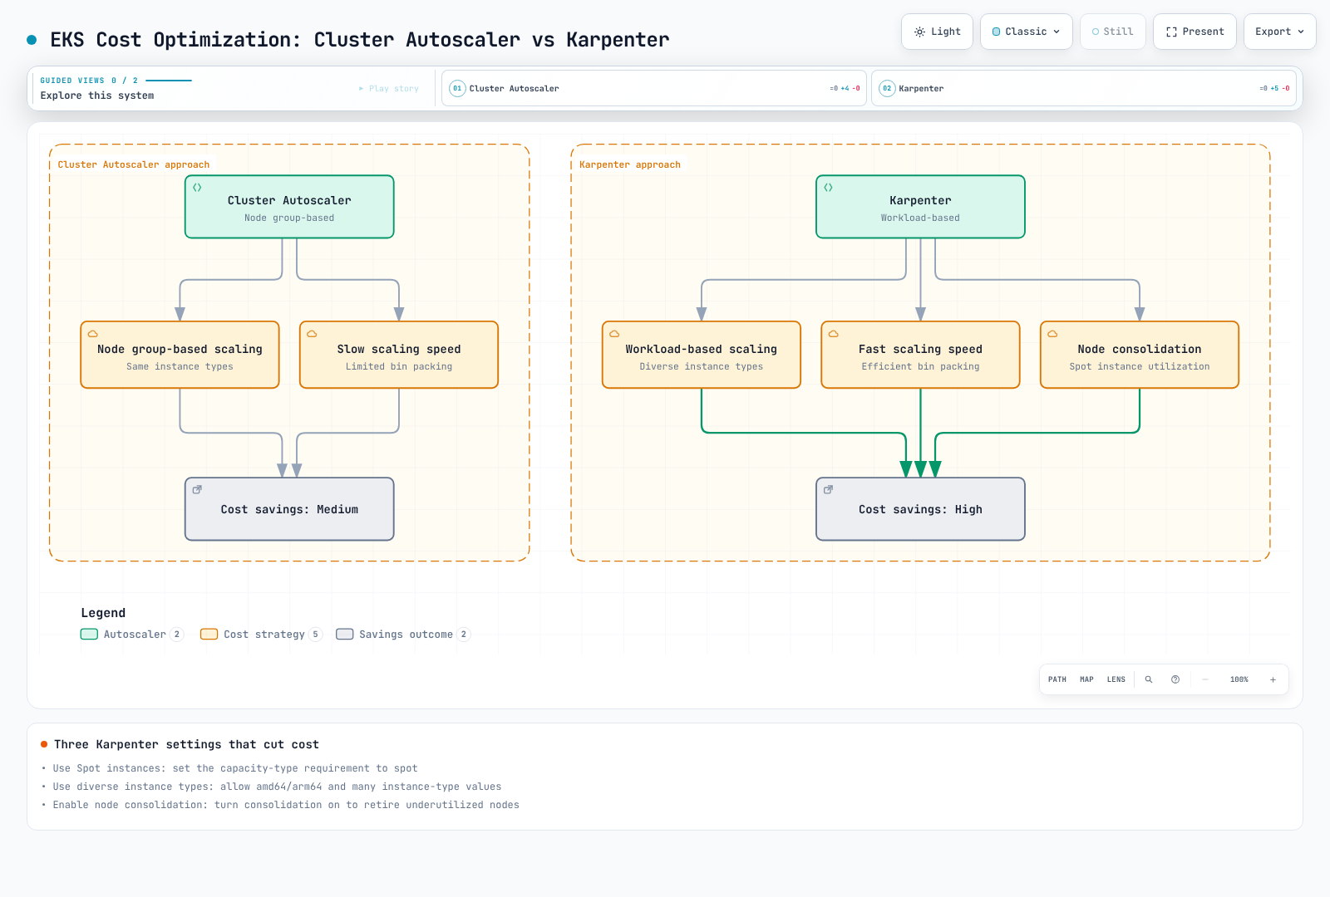The width and height of the screenshot is (1330, 897).
Task: Select the Karpenter Workload-based node
Action: [x=920, y=207]
